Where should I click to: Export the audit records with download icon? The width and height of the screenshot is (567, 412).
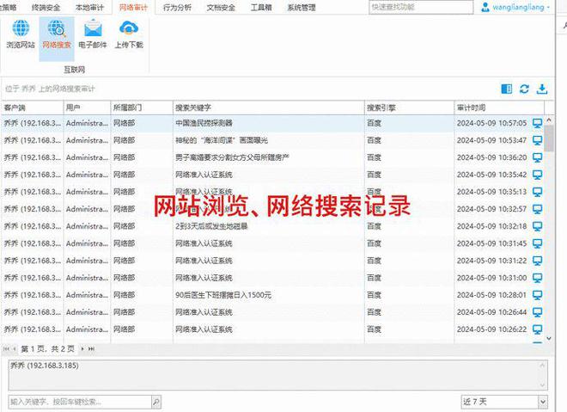[x=542, y=89]
